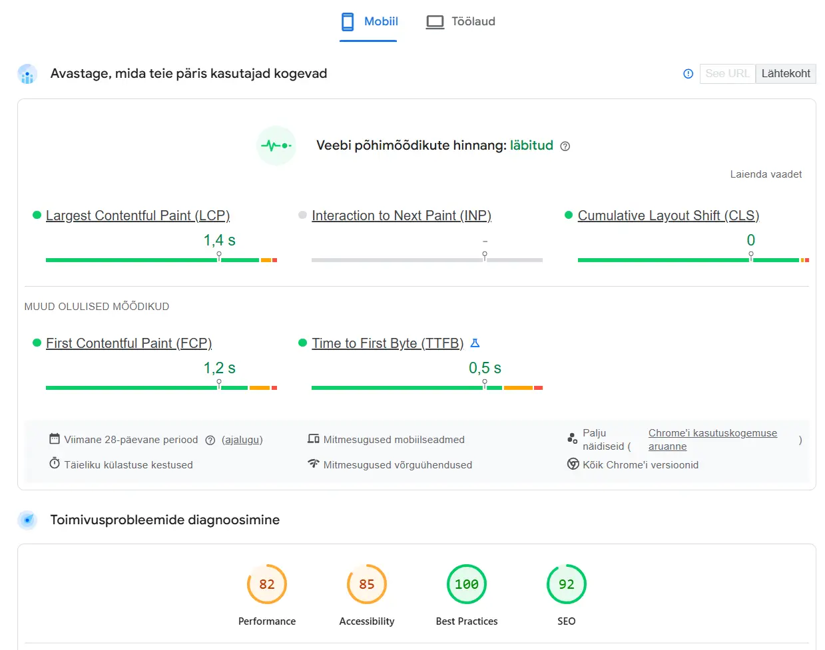This screenshot has height=650, width=825.
Task: Open Cumulative Layout Shift (CLS) link
Action: 668,216
